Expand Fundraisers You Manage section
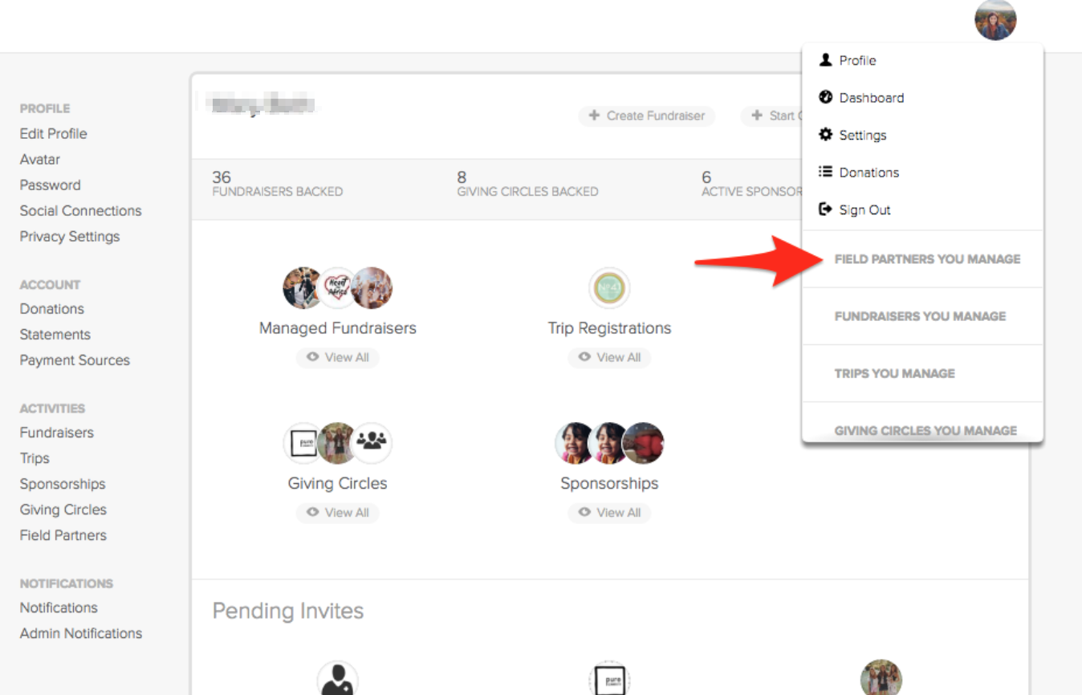This screenshot has width=1082, height=695. (x=920, y=316)
